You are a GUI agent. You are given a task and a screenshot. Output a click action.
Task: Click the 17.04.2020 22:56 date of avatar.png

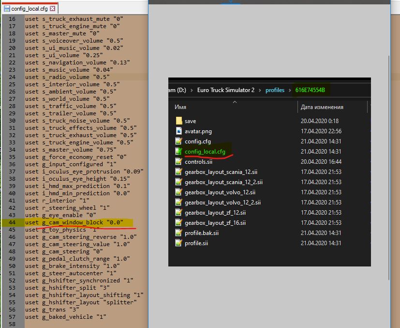pos(321,131)
